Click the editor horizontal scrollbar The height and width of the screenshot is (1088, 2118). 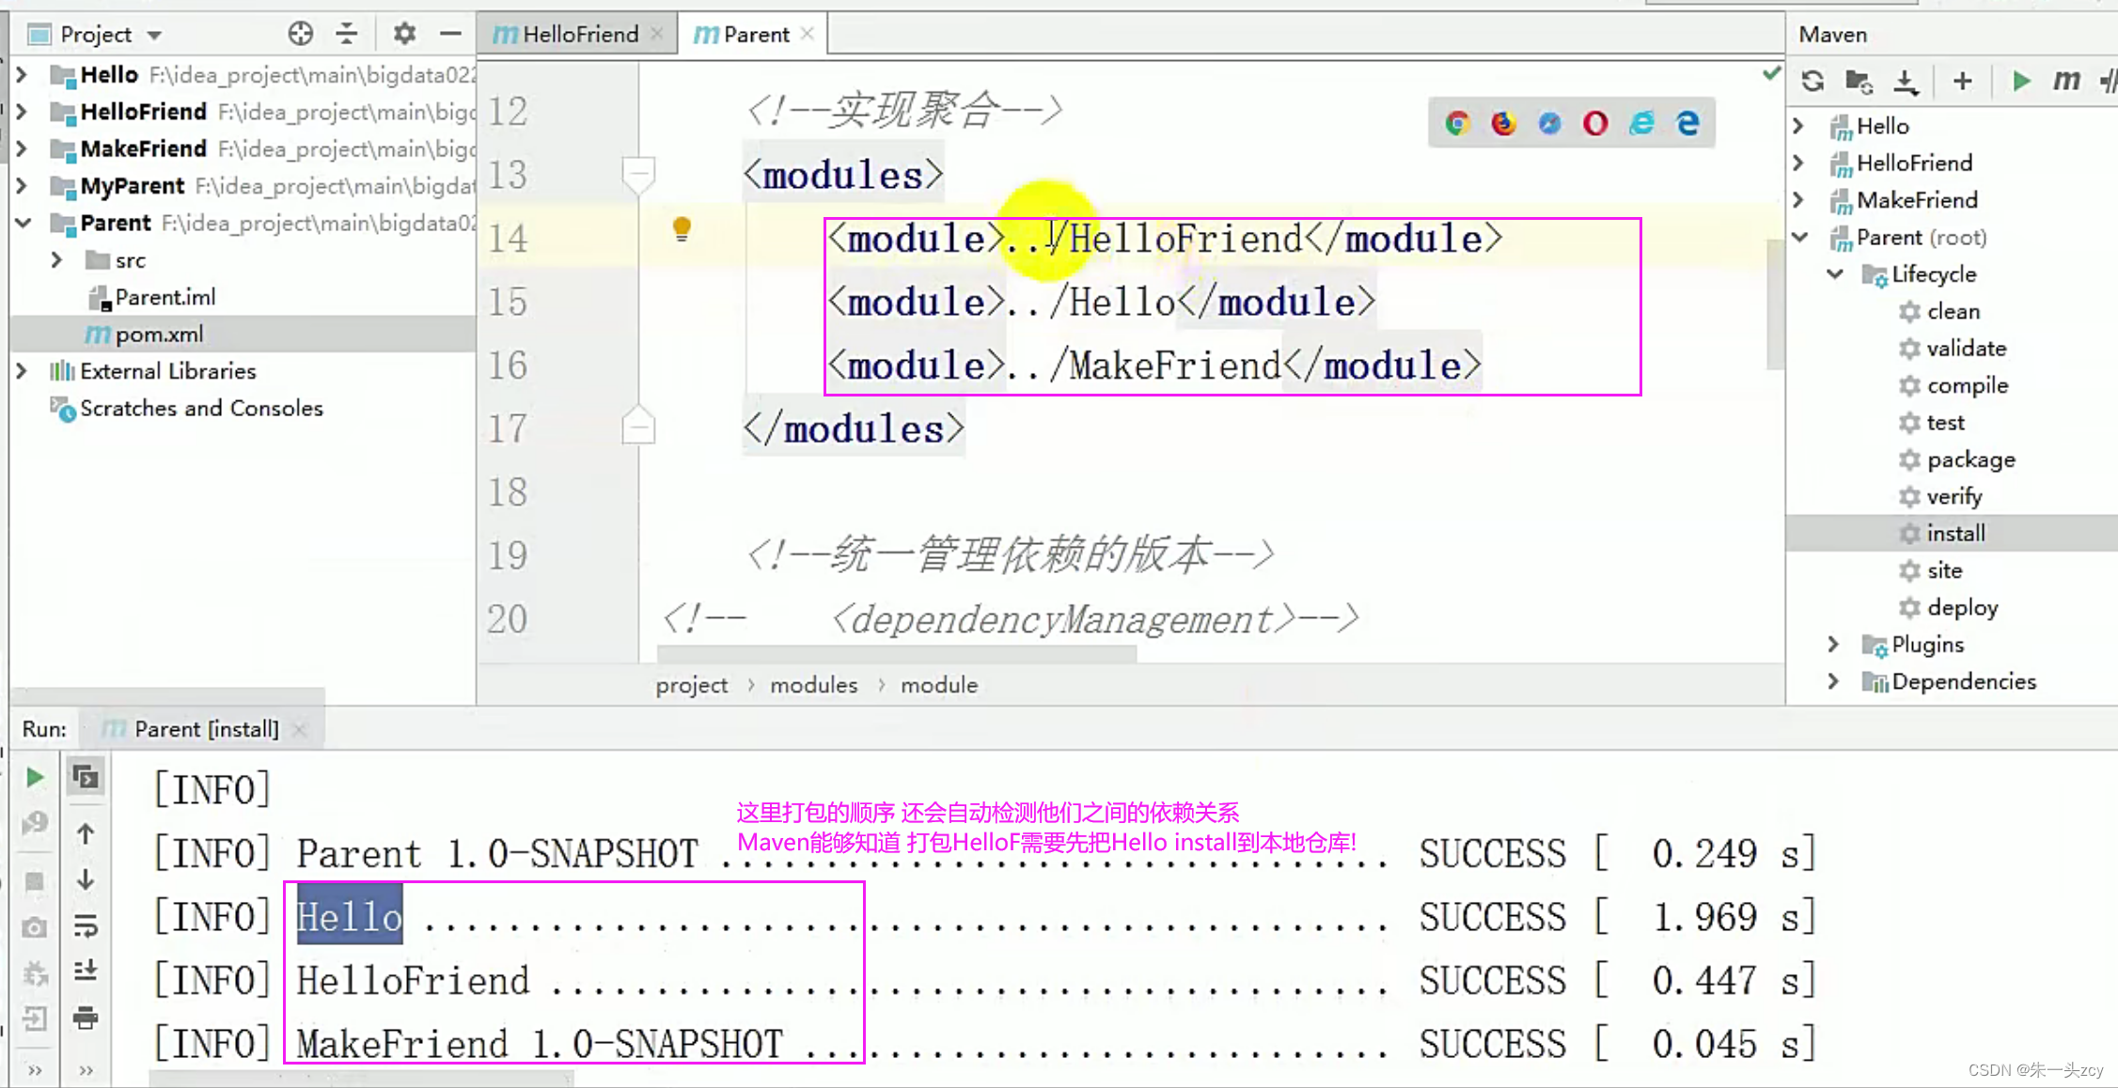897,653
